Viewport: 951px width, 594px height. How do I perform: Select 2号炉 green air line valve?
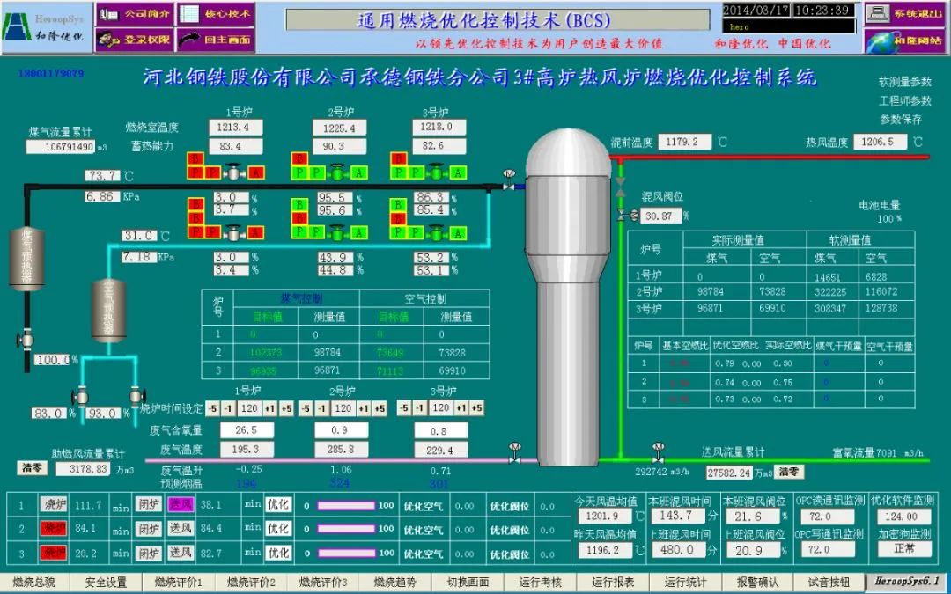tap(337, 231)
